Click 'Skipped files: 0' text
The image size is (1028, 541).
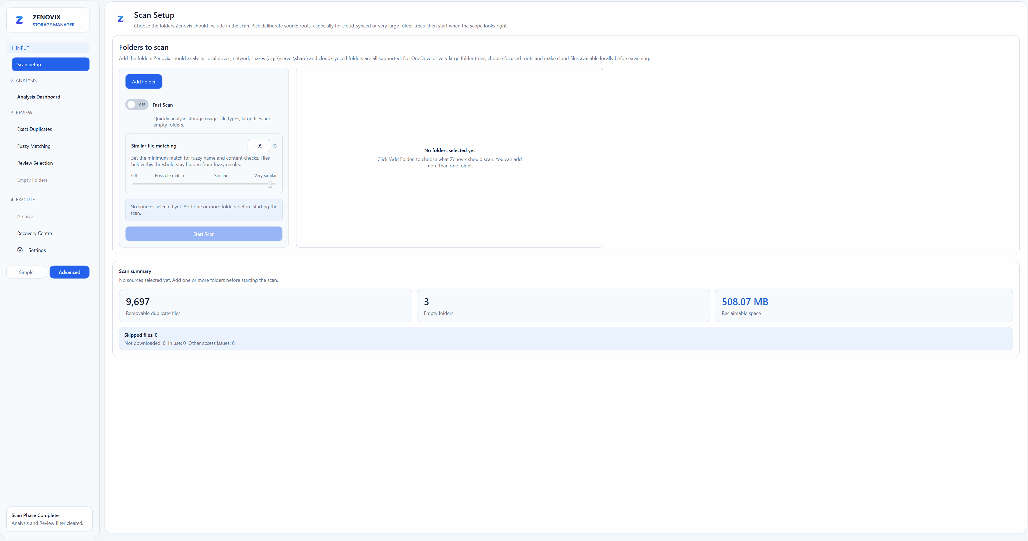point(141,335)
